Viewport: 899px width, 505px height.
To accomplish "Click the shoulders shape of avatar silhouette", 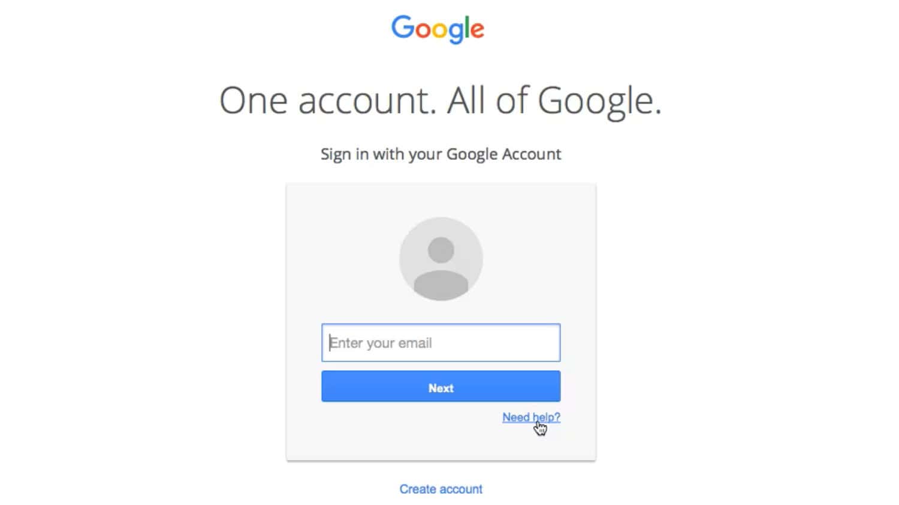I will click(x=441, y=285).
